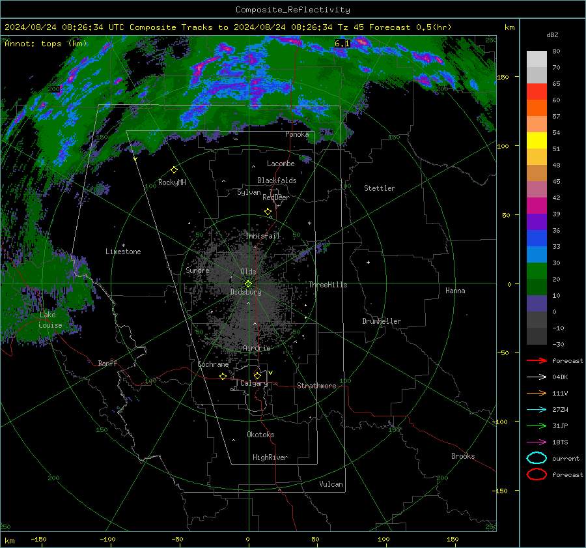Viewport: 586px width, 548px height.
Task: Select the magenta swatch in the dBZ scale
Action: point(537,205)
